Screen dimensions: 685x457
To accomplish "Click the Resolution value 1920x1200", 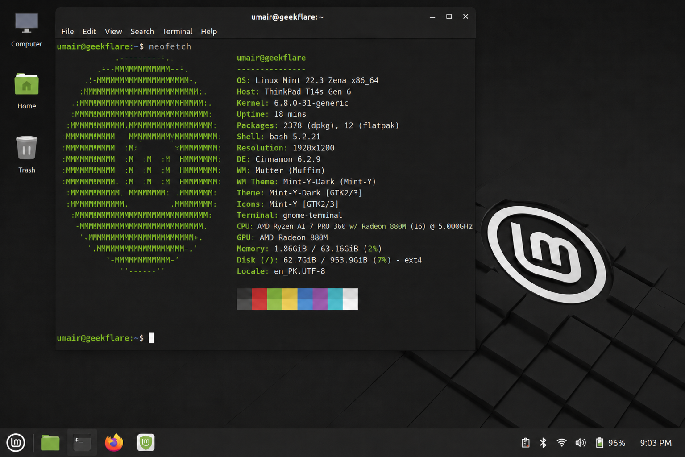I will tap(313, 148).
